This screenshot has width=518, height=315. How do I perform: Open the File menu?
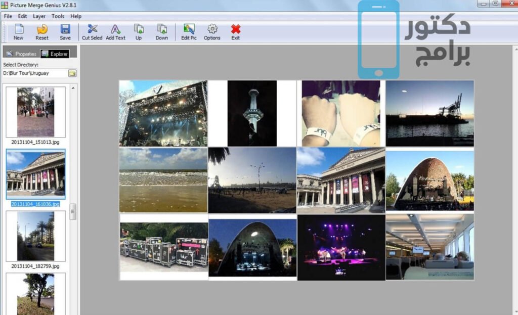8,16
